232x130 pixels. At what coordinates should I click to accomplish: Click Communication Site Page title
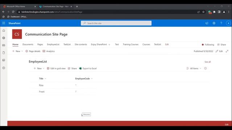click(46, 34)
